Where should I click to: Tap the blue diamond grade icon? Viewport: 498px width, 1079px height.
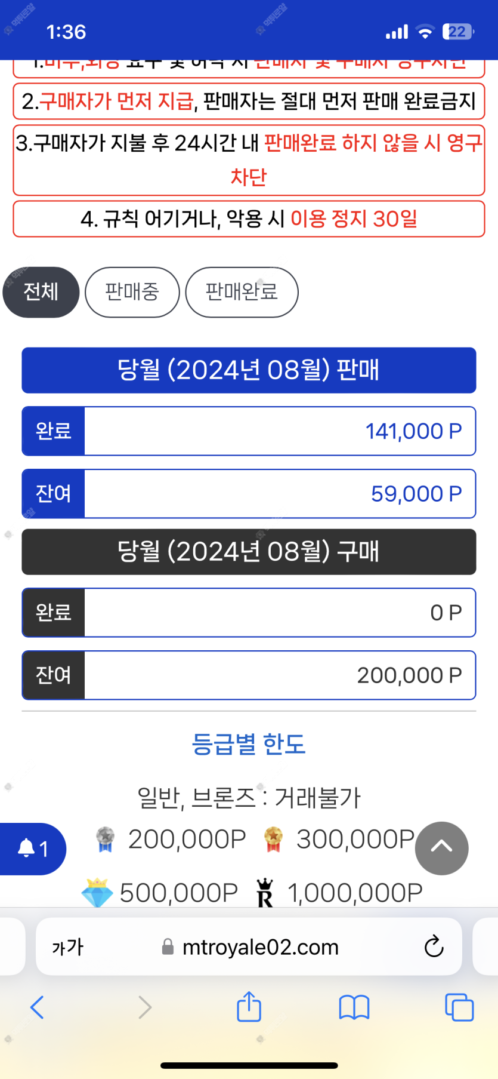tap(97, 893)
